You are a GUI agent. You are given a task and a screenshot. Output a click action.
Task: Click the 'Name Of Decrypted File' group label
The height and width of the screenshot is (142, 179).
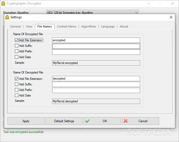28,72
